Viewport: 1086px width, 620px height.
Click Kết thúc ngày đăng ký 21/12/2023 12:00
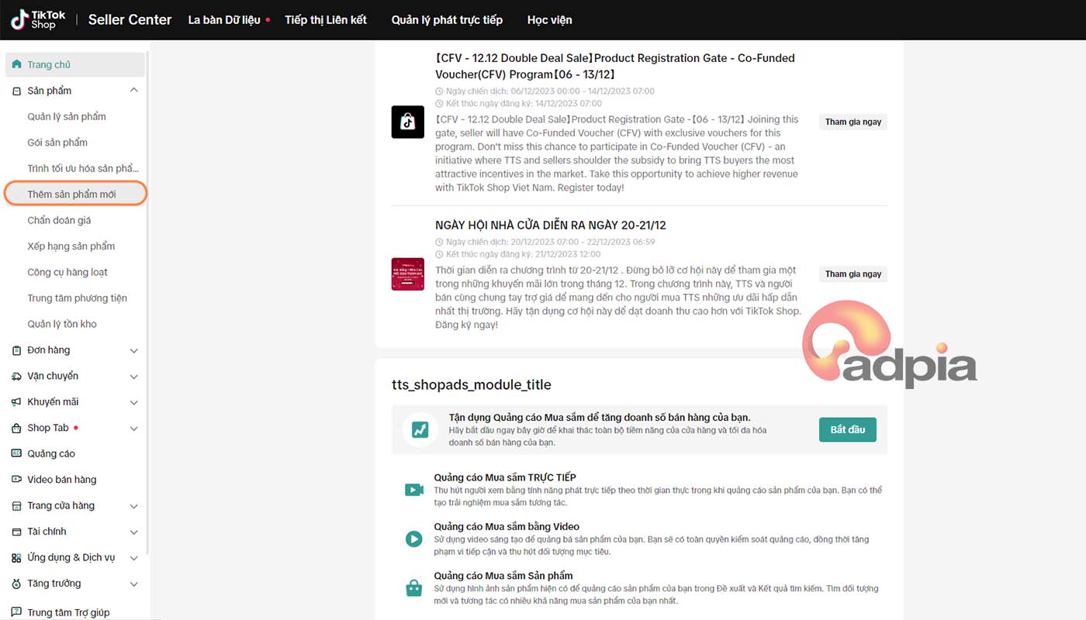518,254
